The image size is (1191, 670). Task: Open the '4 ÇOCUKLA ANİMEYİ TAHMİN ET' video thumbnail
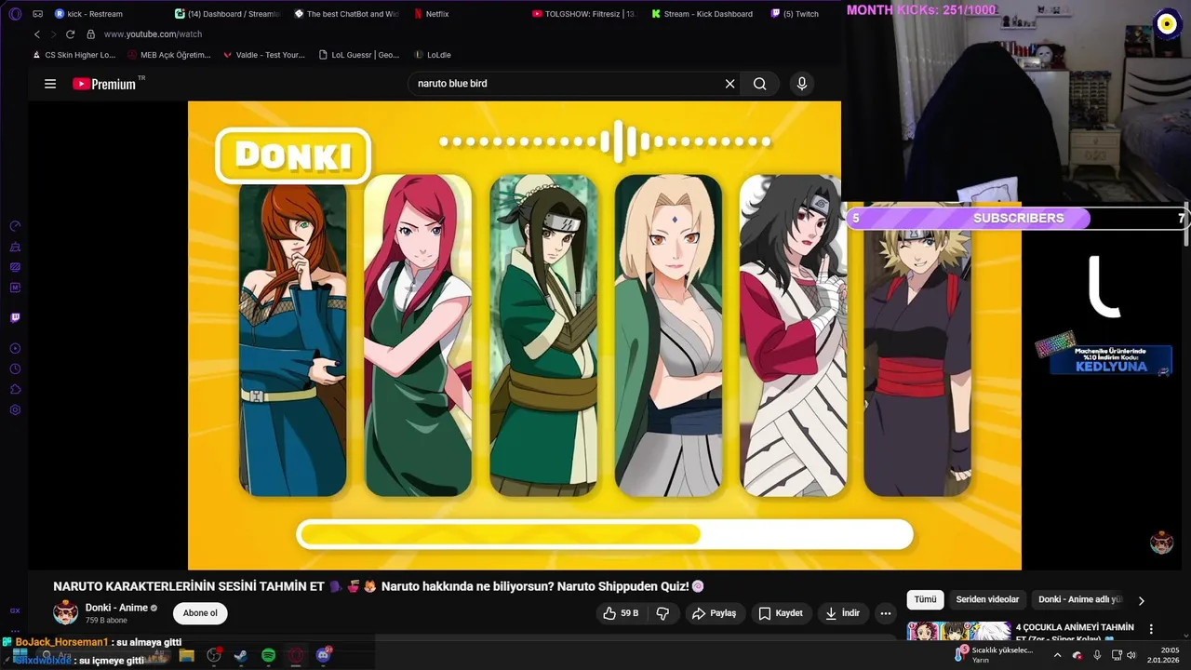coord(958,631)
